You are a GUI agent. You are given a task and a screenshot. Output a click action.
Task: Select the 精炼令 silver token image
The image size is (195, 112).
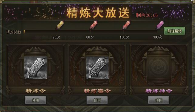[x=36, y=68]
